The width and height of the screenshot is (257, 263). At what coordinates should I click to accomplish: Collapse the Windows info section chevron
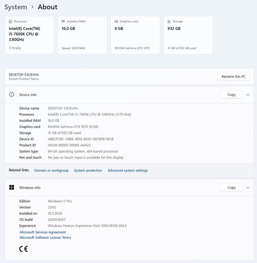click(x=248, y=188)
